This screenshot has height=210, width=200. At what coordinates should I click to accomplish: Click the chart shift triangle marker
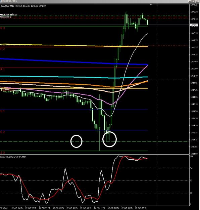click(151, 5)
